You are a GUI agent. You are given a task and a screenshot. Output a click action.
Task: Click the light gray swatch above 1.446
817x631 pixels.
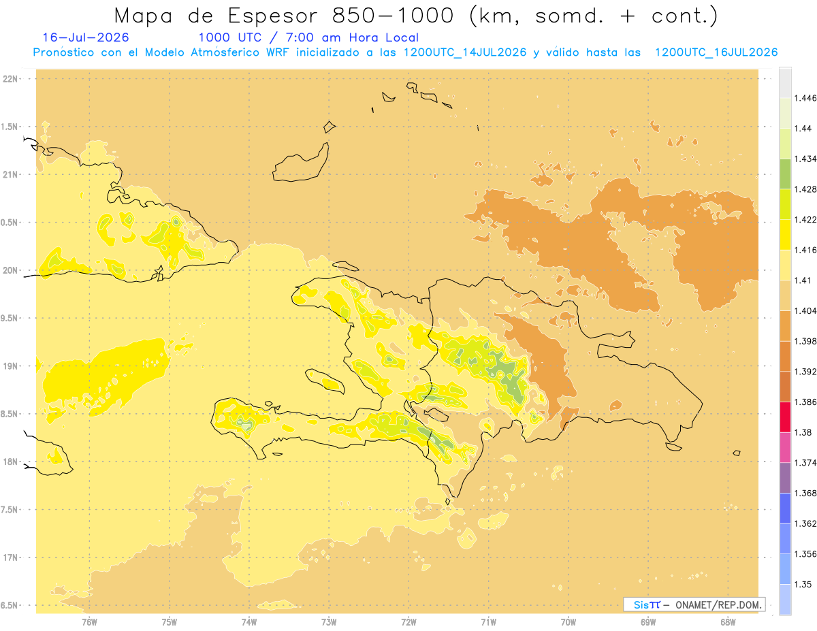(785, 82)
